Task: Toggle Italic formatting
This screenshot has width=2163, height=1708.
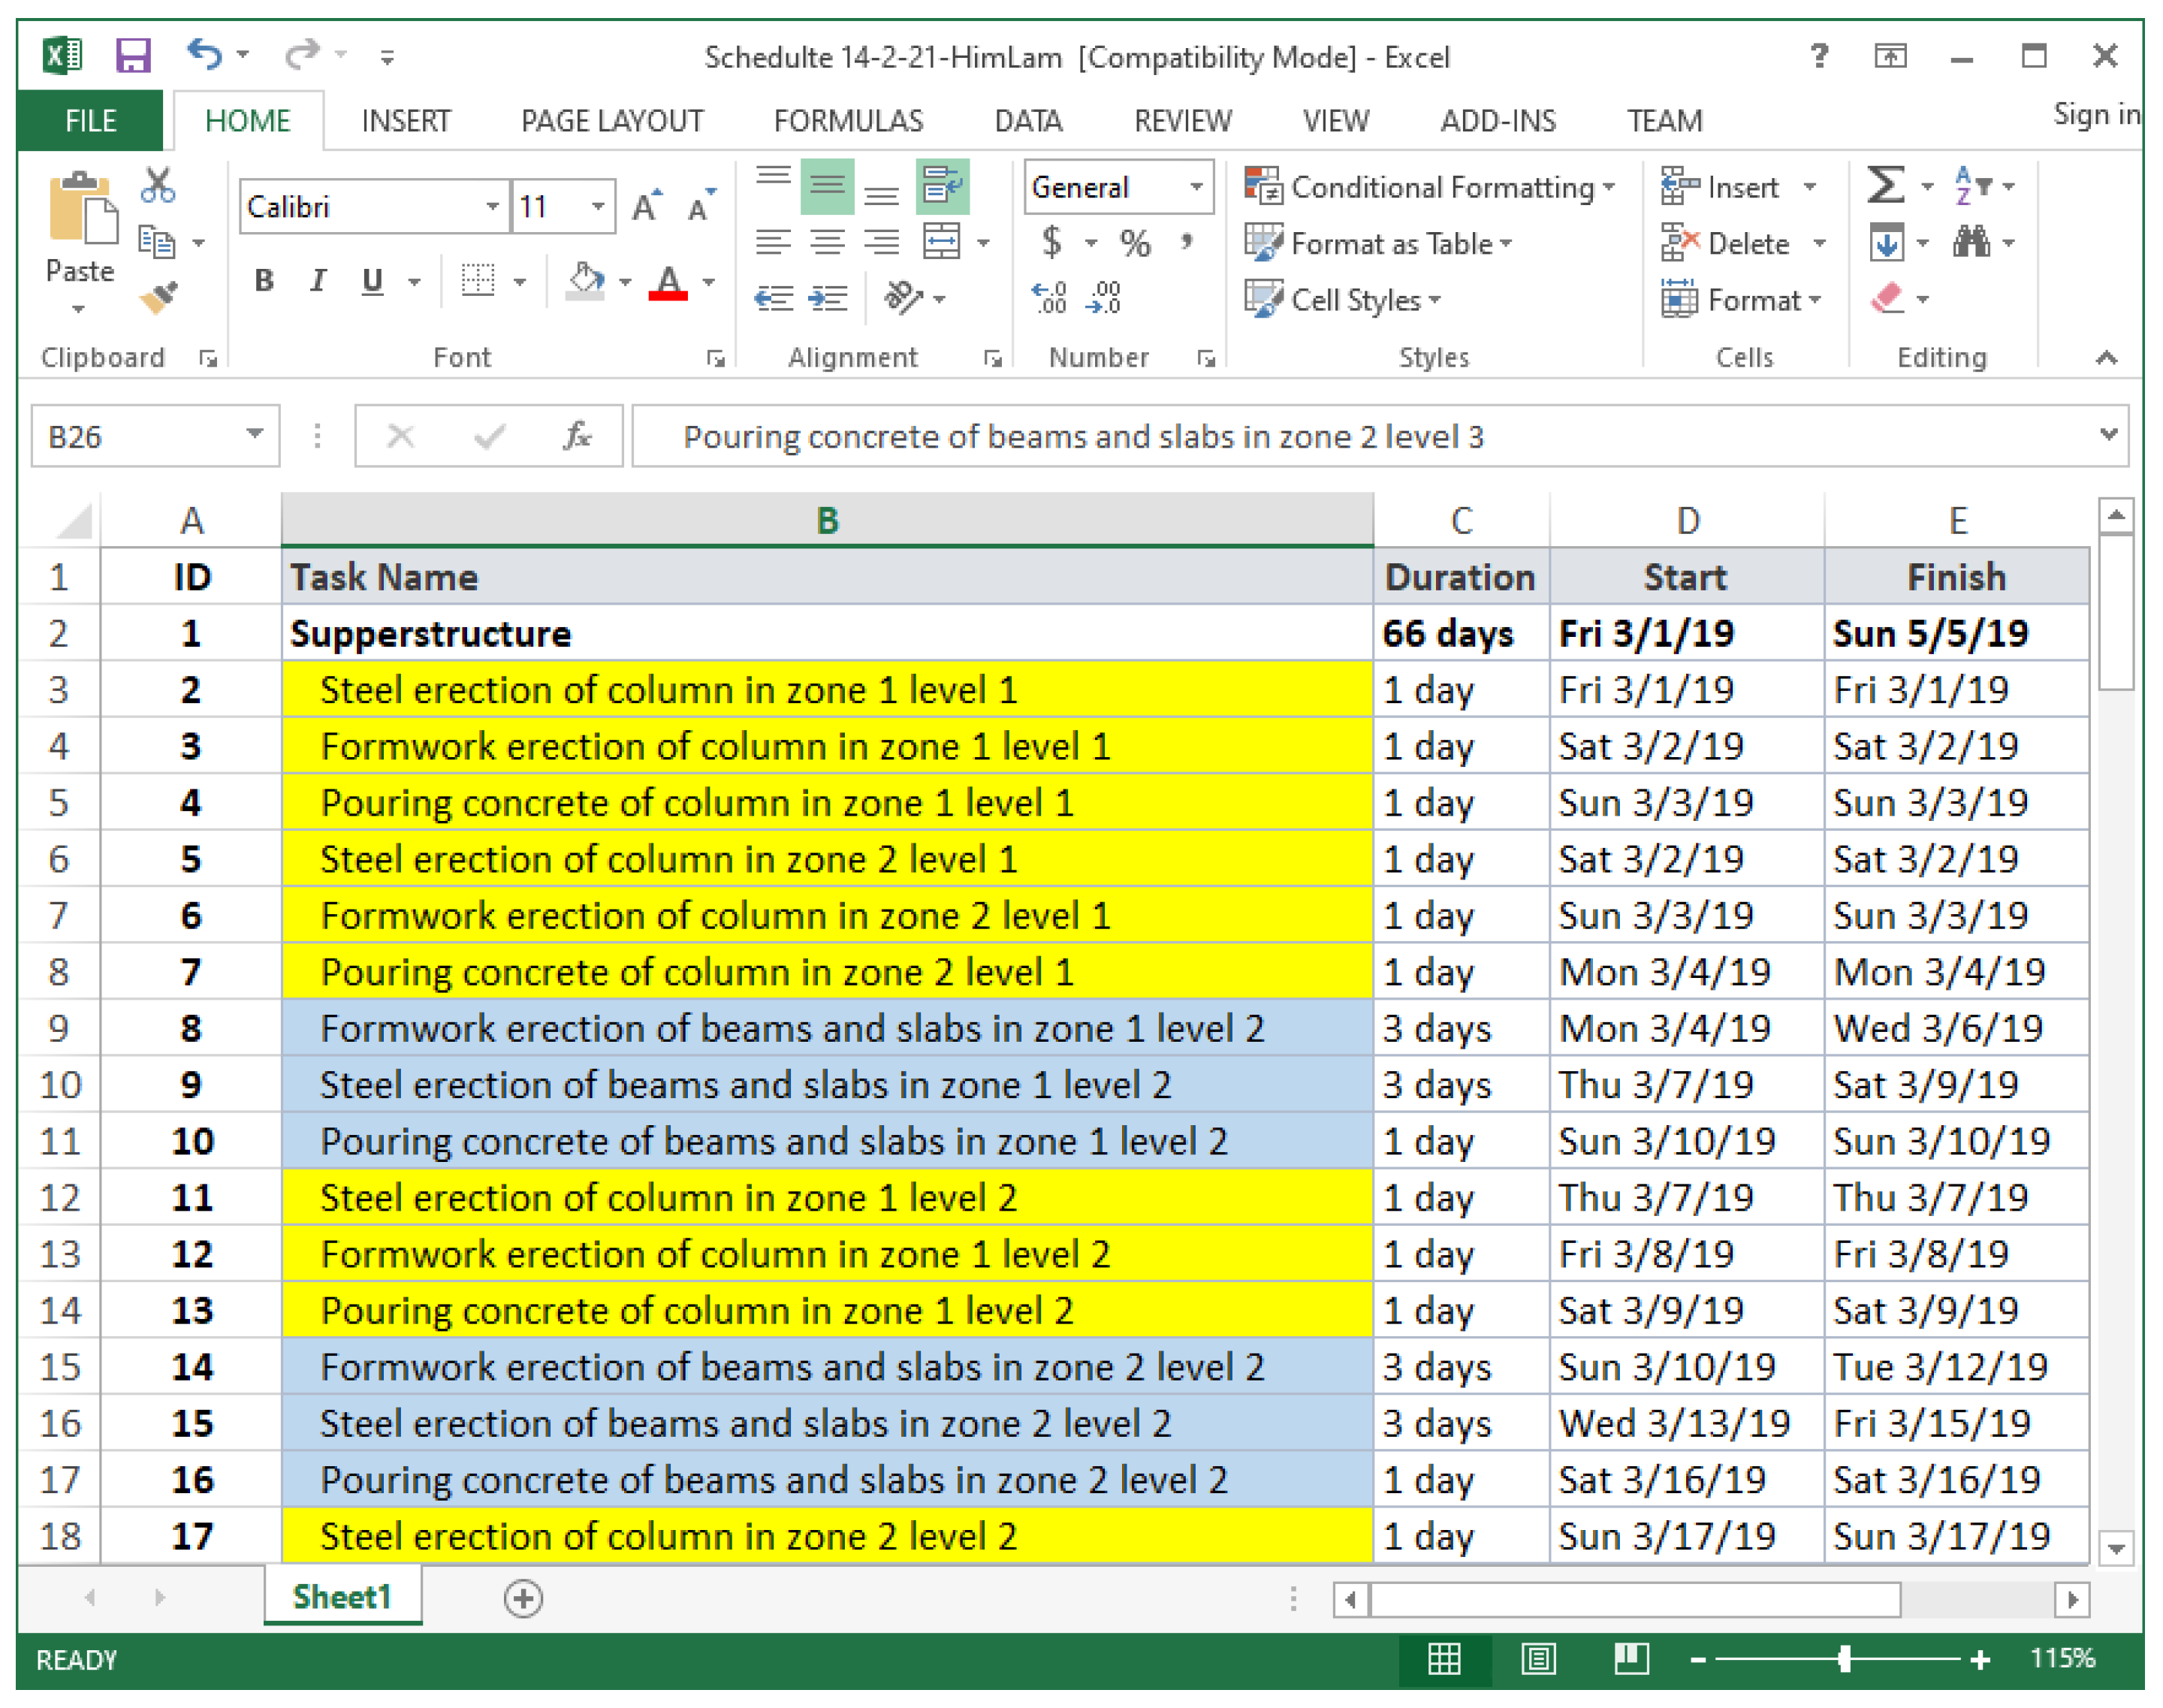Action: pyautogui.click(x=318, y=281)
